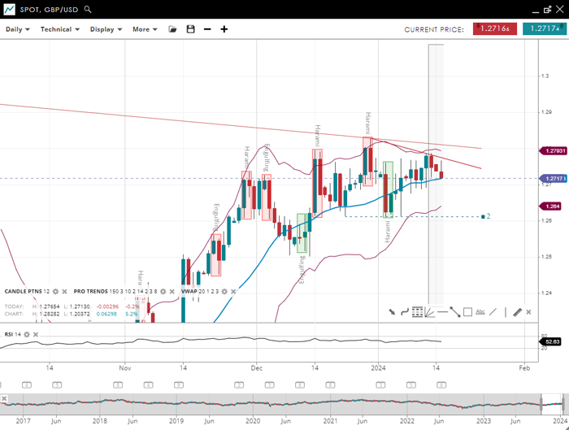Open the More menu
The width and height of the screenshot is (569, 430).
pos(144,29)
